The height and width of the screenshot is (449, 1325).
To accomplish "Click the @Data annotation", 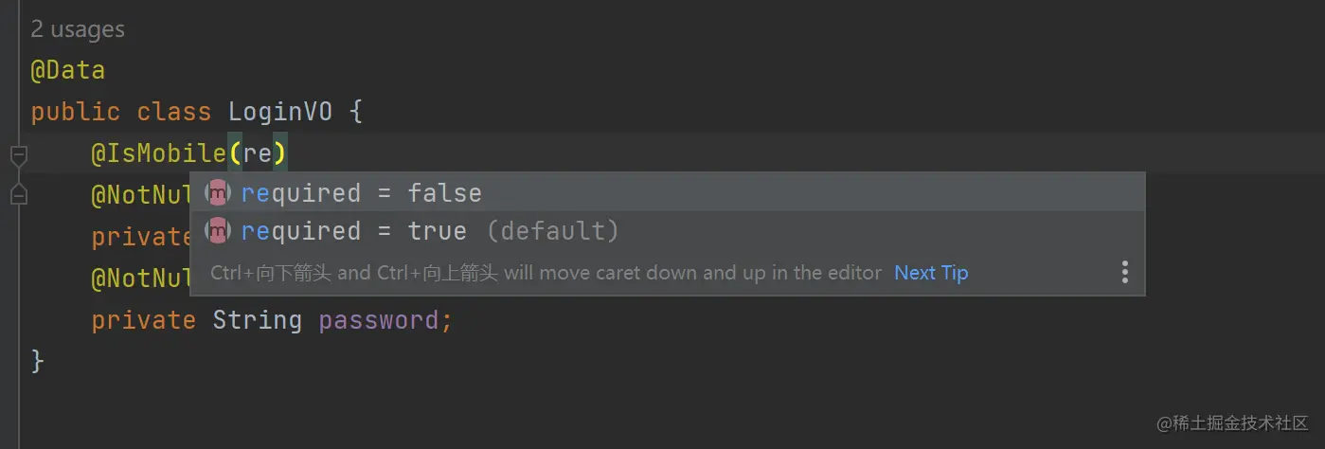I will (x=67, y=71).
